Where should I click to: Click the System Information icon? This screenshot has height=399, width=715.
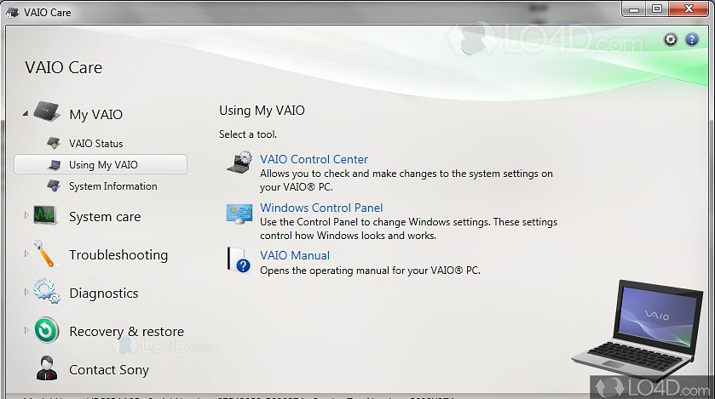point(54,185)
